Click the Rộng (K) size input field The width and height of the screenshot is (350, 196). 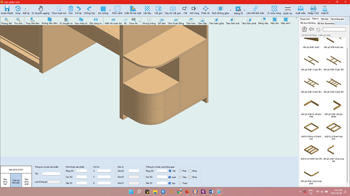tap(81, 171)
